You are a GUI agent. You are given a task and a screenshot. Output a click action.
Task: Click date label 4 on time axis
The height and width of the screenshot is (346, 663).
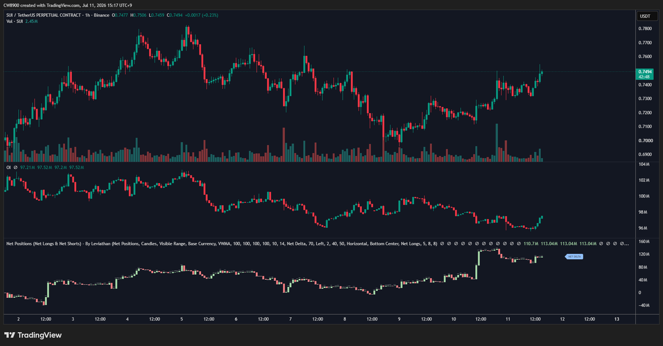tap(127, 319)
